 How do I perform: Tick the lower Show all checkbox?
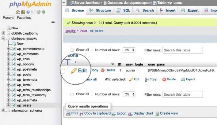click(72, 94)
